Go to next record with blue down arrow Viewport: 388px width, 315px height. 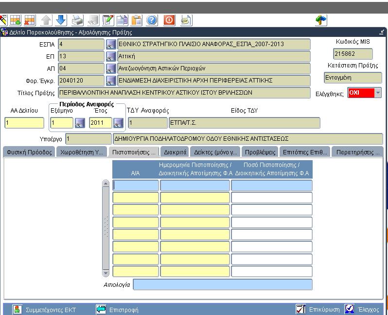pyautogui.click(x=61, y=20)
